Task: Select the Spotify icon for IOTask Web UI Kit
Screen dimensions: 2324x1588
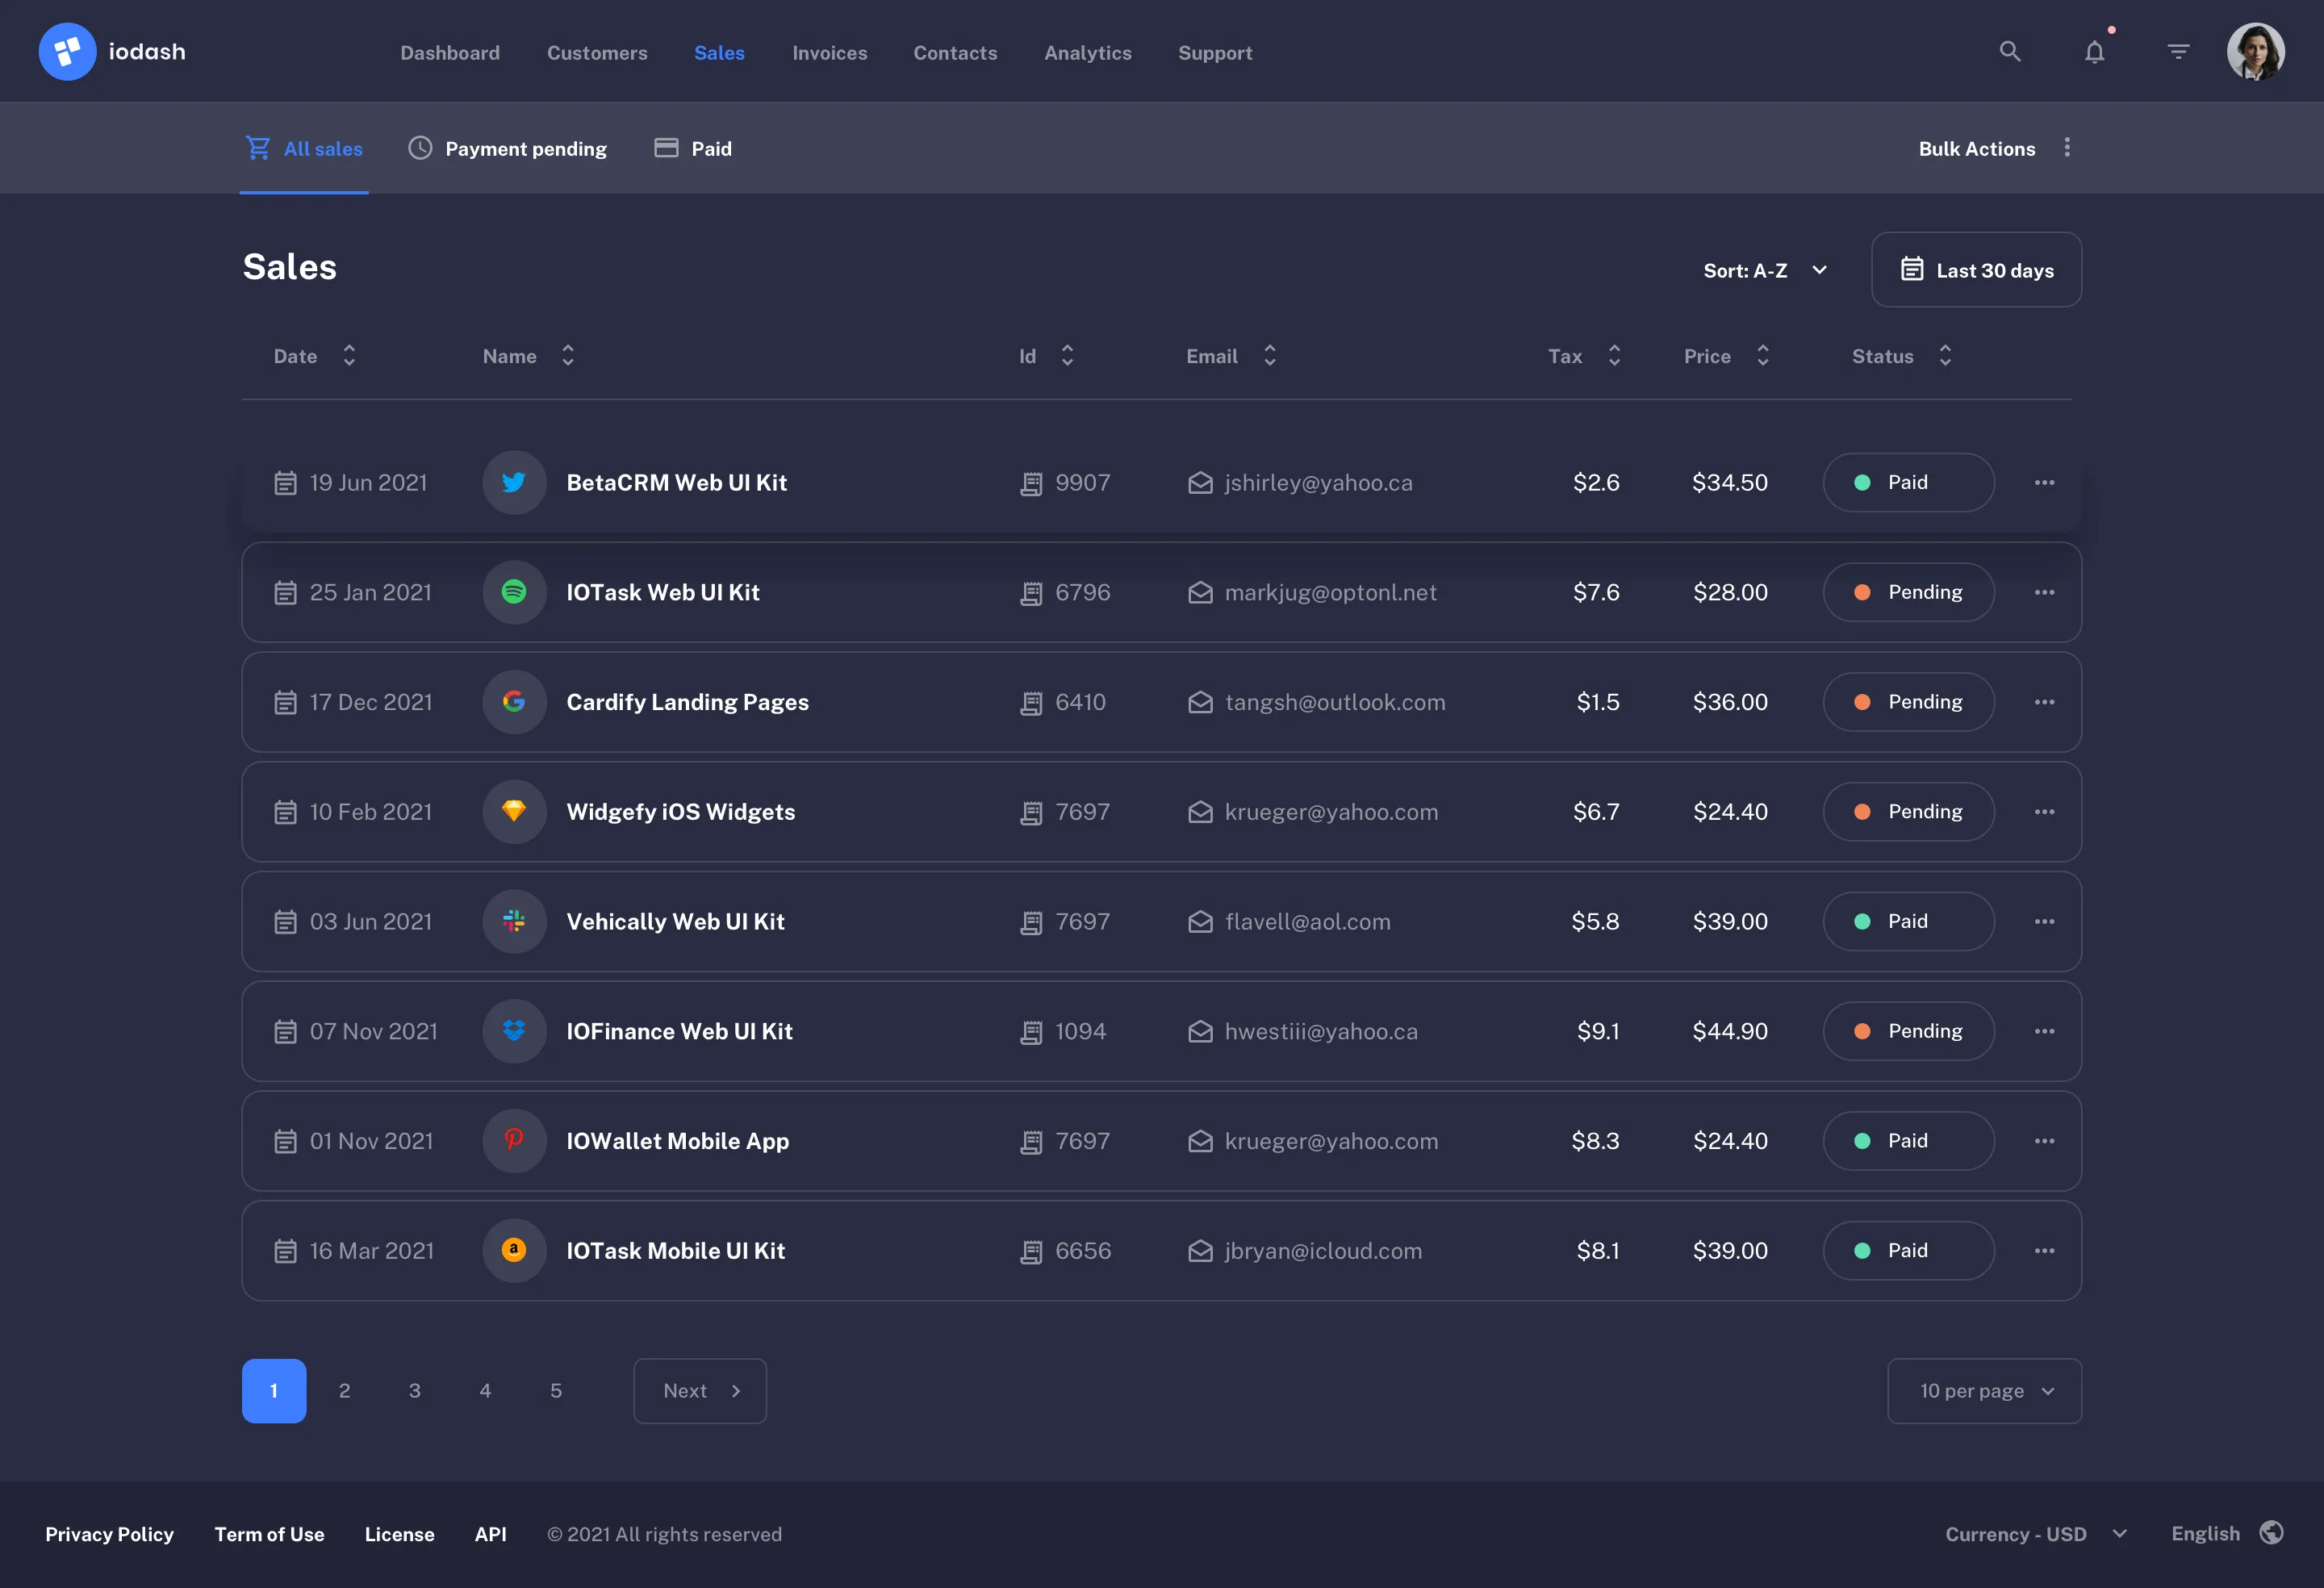Action: click(514, 592)
